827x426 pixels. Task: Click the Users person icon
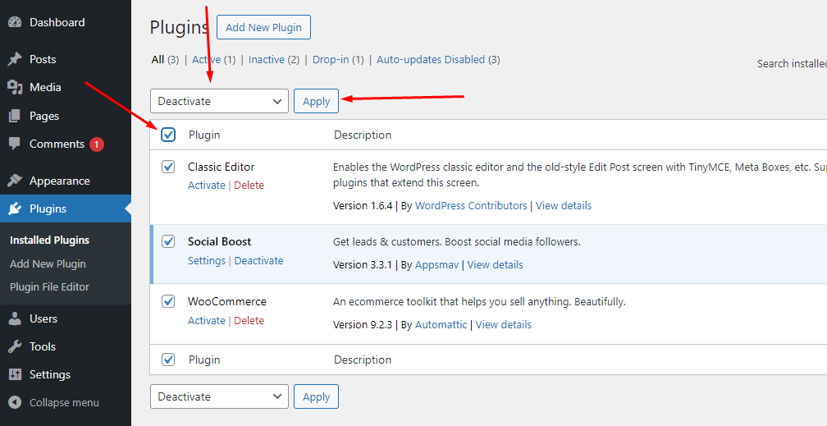pos(15,318)
